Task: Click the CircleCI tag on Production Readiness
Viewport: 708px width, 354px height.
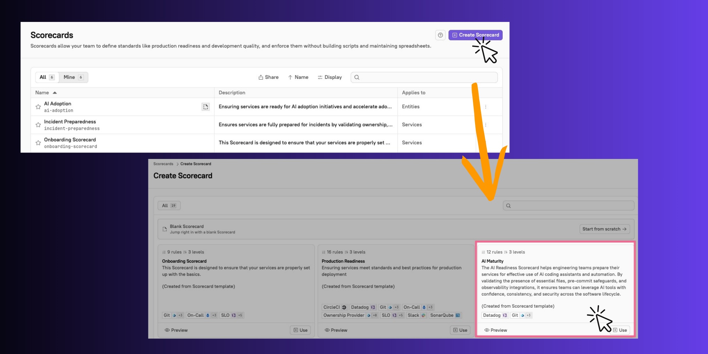Action: tap(335, 307)
